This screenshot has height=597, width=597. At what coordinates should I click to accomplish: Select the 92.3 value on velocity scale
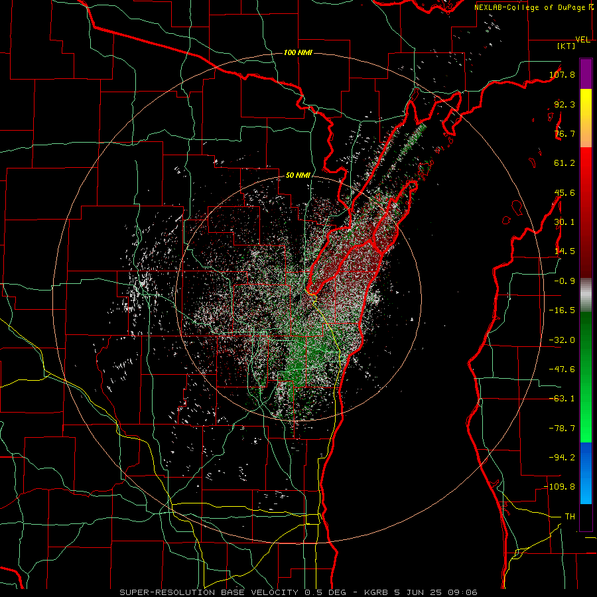tap(564, 104)
